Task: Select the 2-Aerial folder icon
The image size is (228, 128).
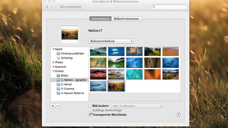Action: (58, 84)
